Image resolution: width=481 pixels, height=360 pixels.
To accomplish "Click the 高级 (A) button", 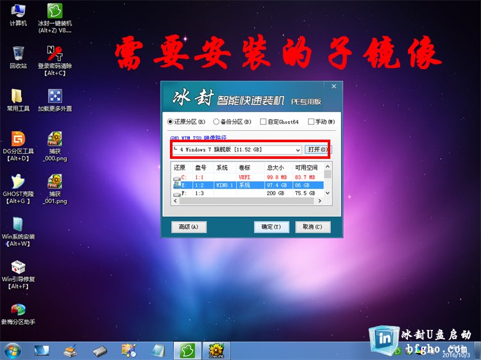I will click(x=189, y=227).
